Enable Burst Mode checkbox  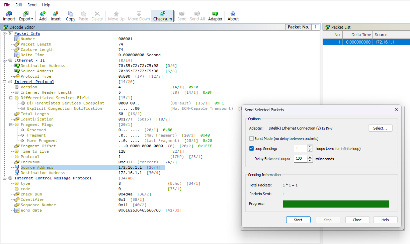252,139
